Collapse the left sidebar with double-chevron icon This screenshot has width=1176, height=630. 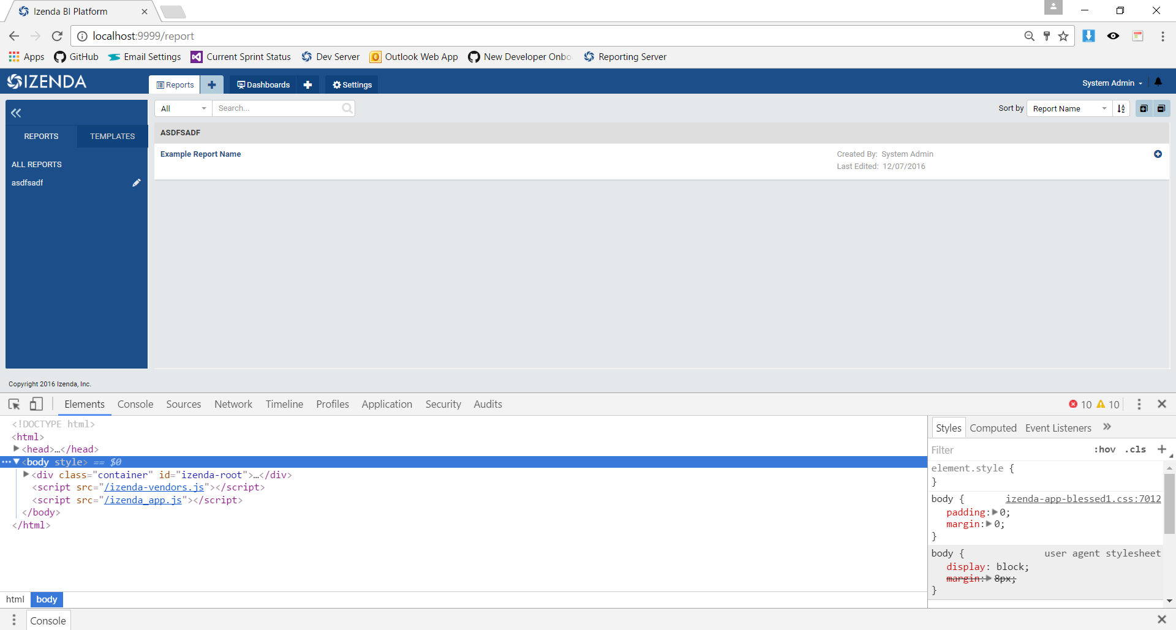[16, 113]
